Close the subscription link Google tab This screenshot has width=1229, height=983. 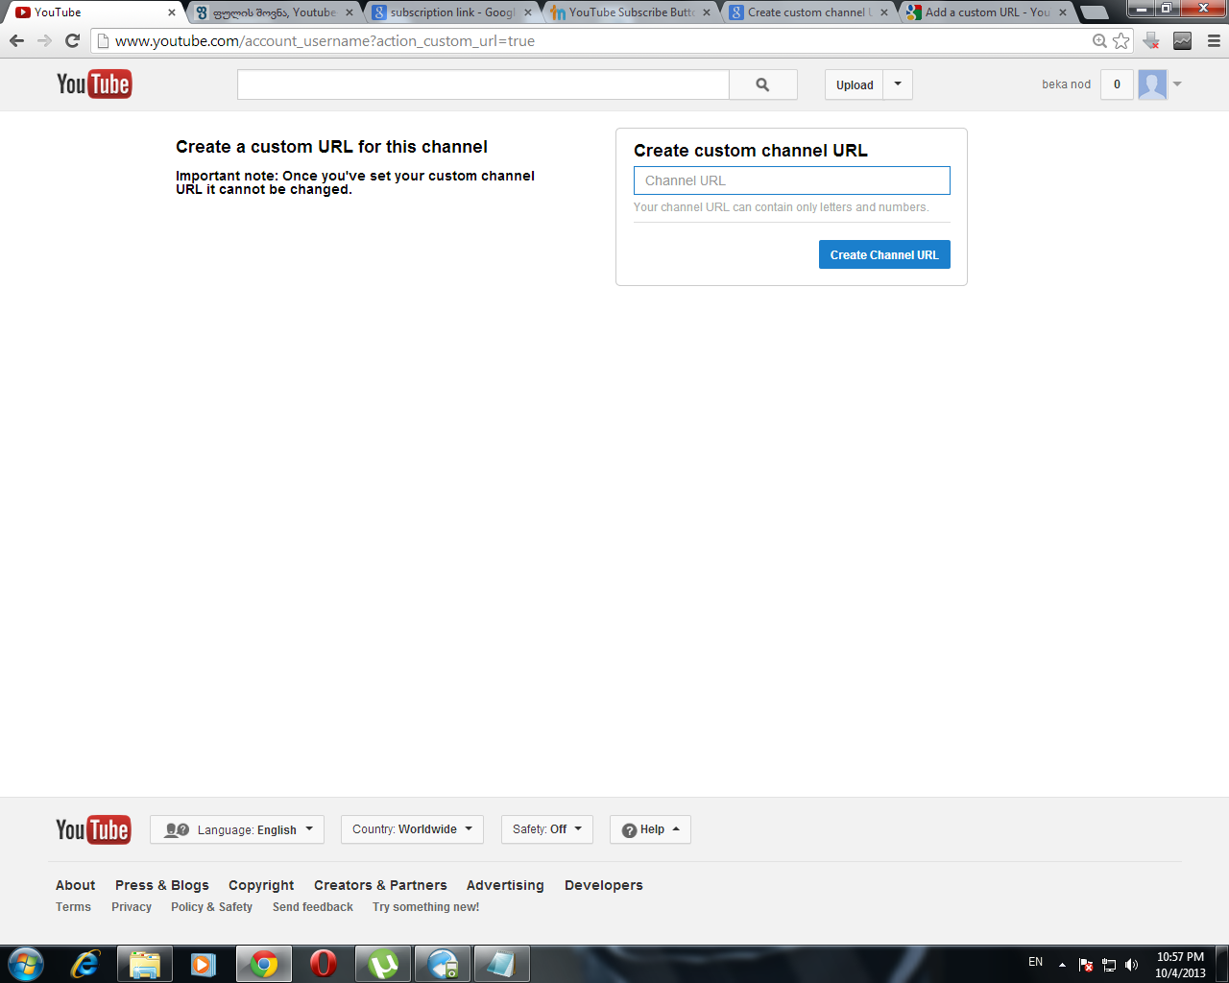pos(528,12)
